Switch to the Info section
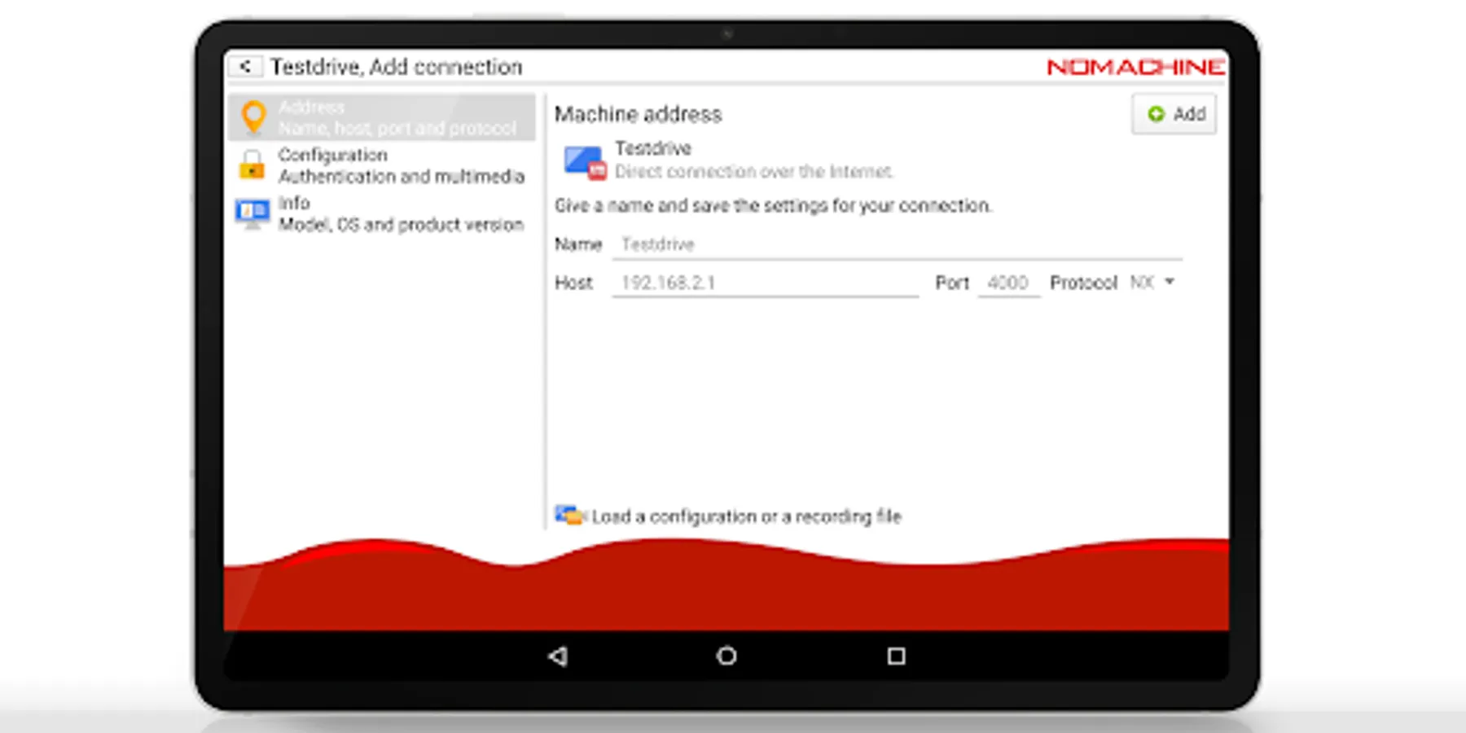The image size is (1466, 733). click(382, 213)
